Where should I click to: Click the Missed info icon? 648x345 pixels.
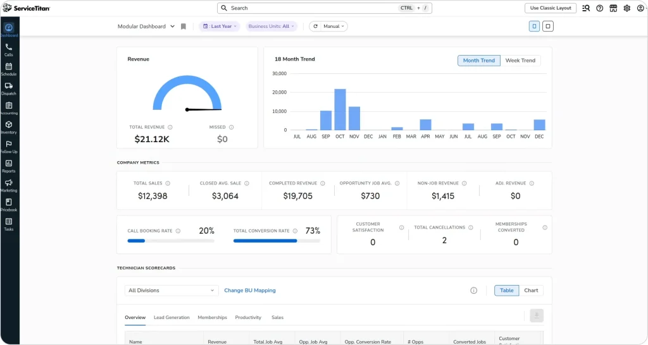coord(232,127)
